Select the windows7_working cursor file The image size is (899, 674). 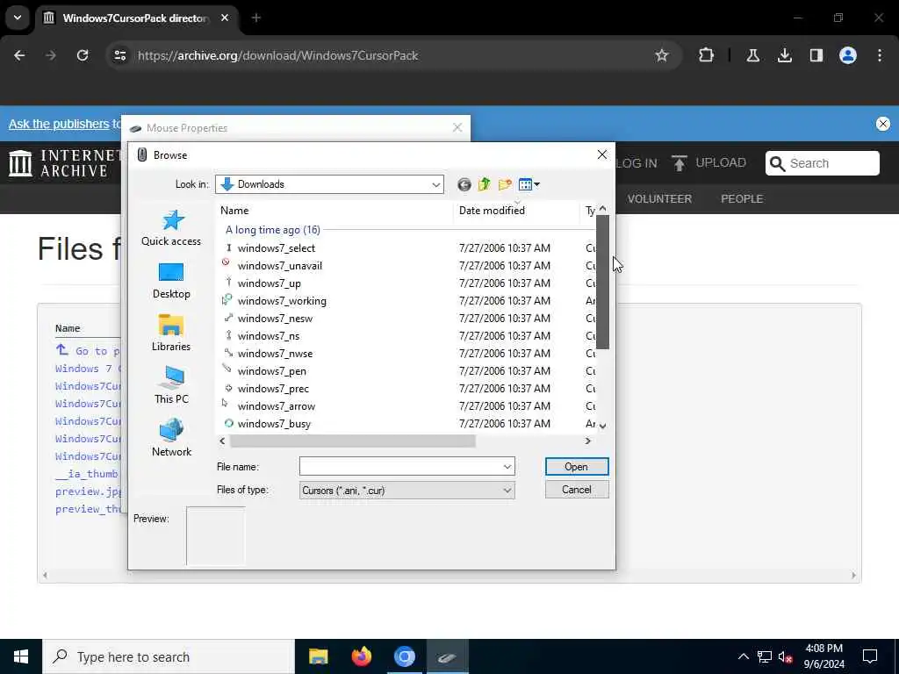pyautogui.click(x=282, y=301)
